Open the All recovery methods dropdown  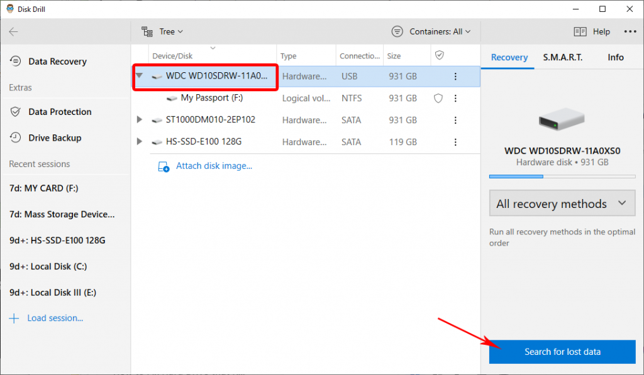[x=562, y=204]
